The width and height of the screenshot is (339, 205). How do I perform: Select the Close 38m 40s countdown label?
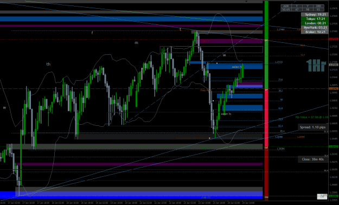coord(312,159)
